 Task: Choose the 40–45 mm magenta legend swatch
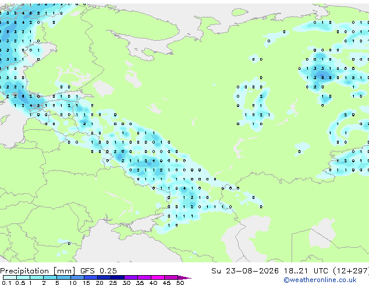(158, 277)
